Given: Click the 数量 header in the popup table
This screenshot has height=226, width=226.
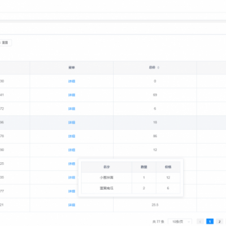Looking at the screenshot, I should pos(144,167).
